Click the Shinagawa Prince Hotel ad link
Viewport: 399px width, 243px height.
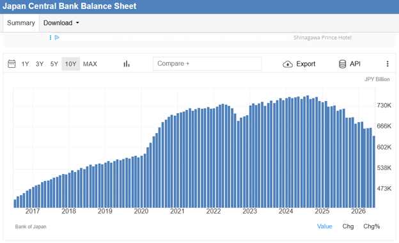tap(322, 38)
